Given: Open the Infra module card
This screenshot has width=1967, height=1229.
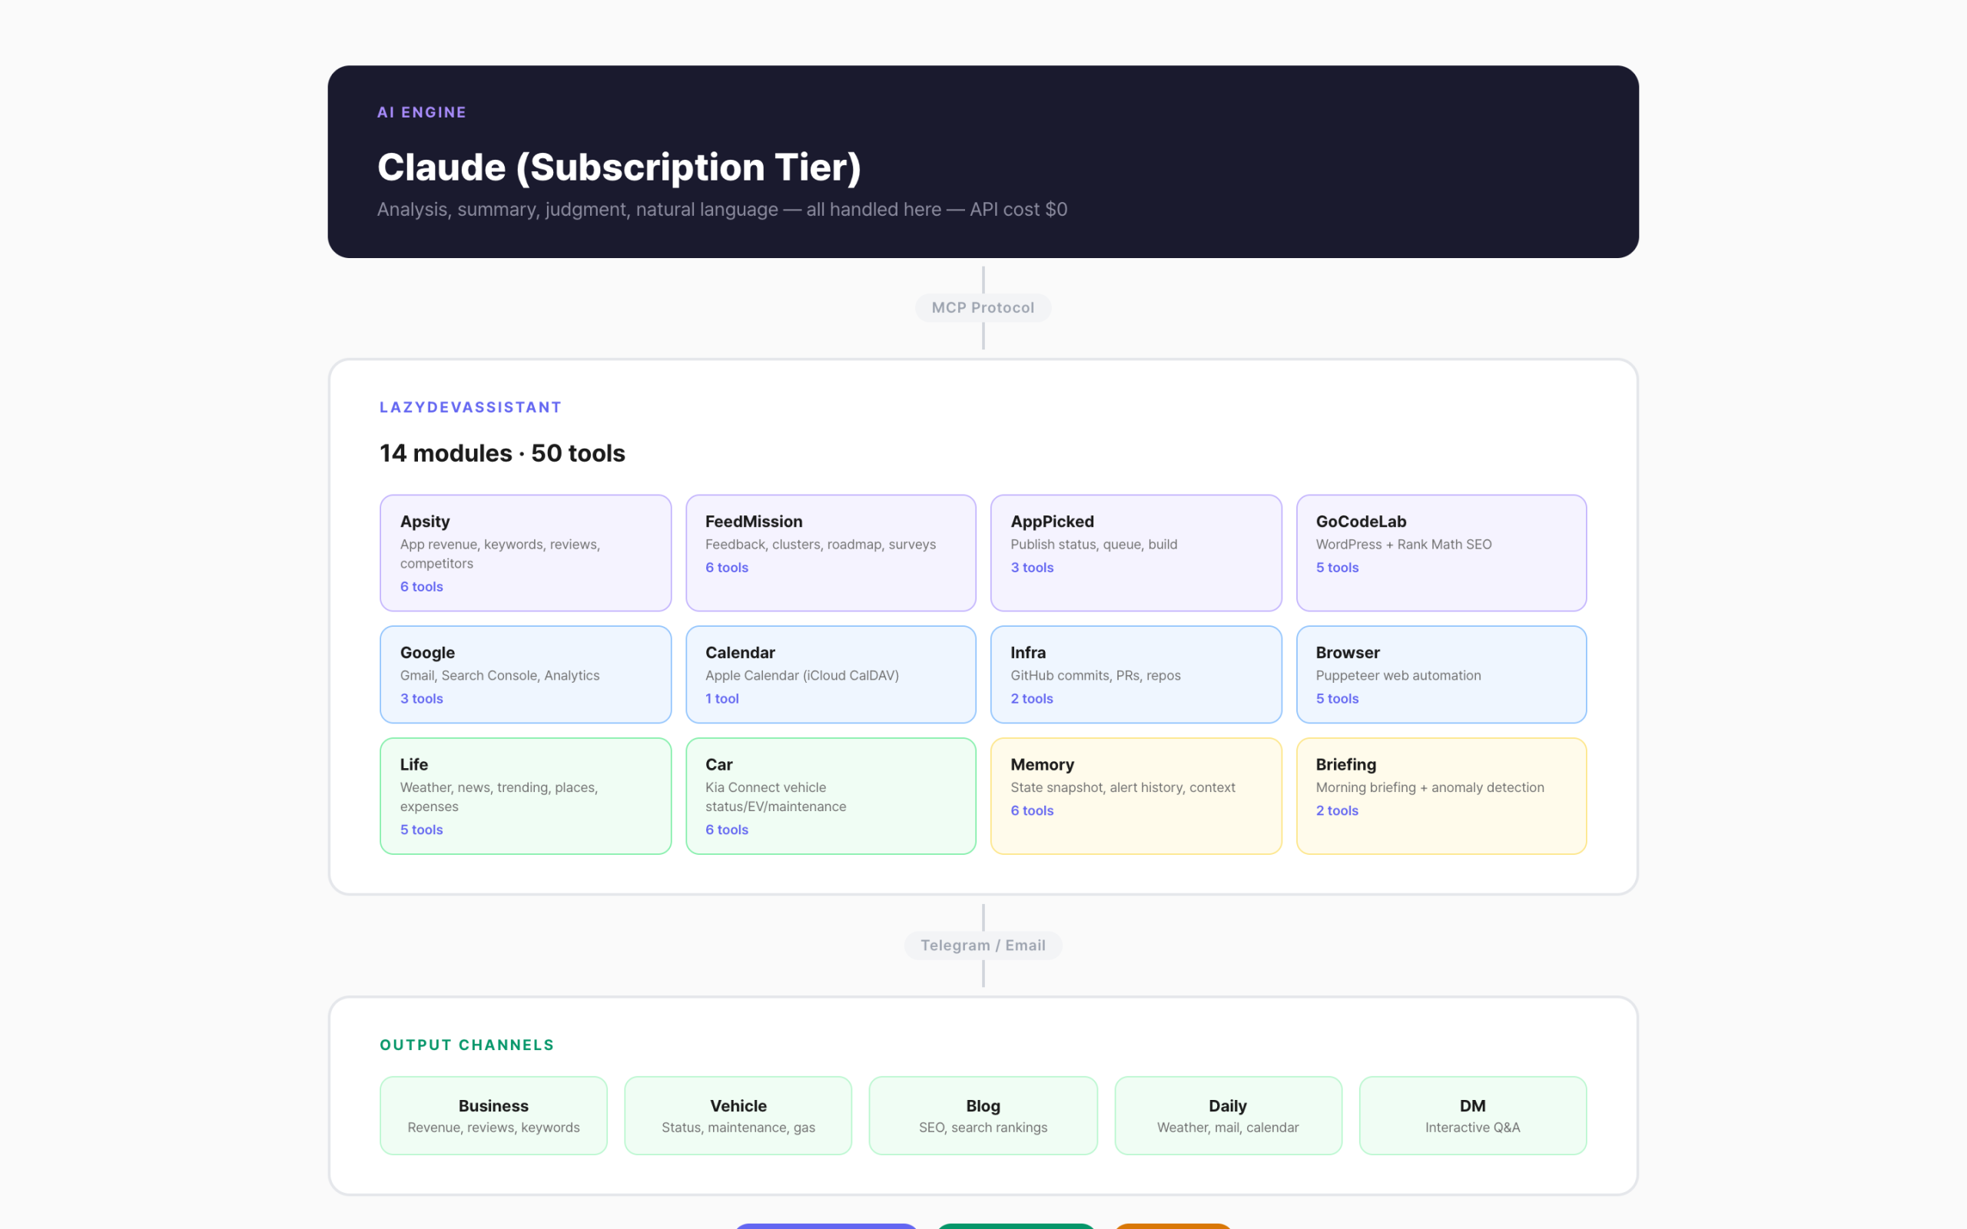Looking at the screenshot, I should pyautogui.click(x=1136, y=674).
